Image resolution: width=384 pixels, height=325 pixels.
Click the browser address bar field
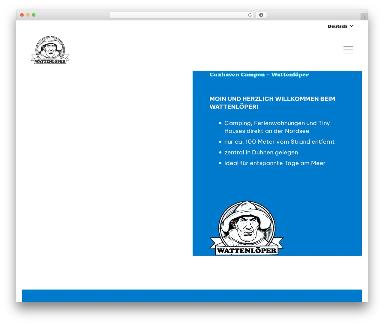click(181, 15)
